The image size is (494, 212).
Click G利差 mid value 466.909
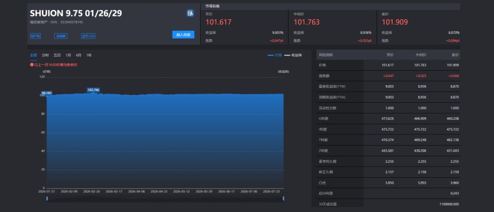[420, 119]
